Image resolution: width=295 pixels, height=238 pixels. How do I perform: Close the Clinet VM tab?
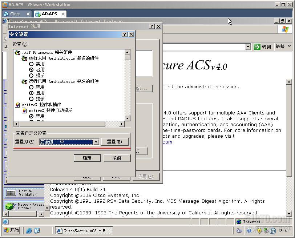click(x=28, y=14)
